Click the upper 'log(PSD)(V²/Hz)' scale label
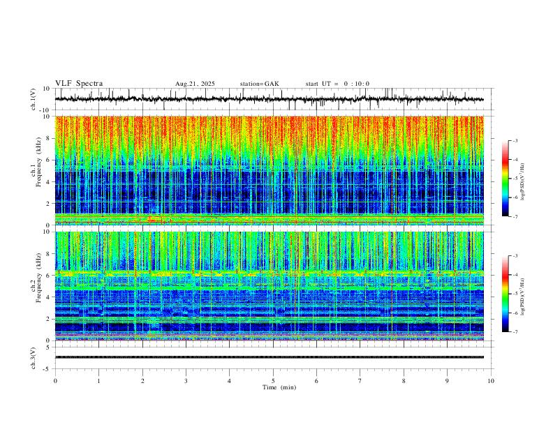 523,182
